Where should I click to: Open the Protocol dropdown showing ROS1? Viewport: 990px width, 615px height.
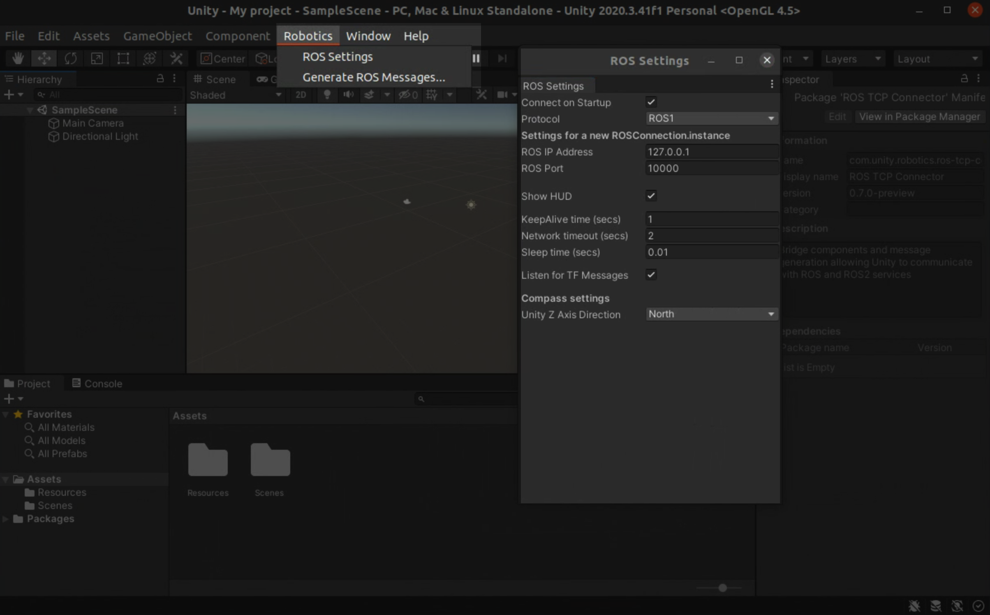click(712, 118)
